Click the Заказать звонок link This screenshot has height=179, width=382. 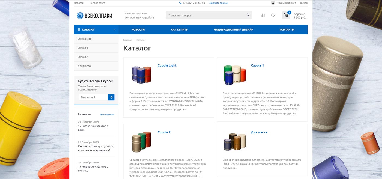(219, 3)
